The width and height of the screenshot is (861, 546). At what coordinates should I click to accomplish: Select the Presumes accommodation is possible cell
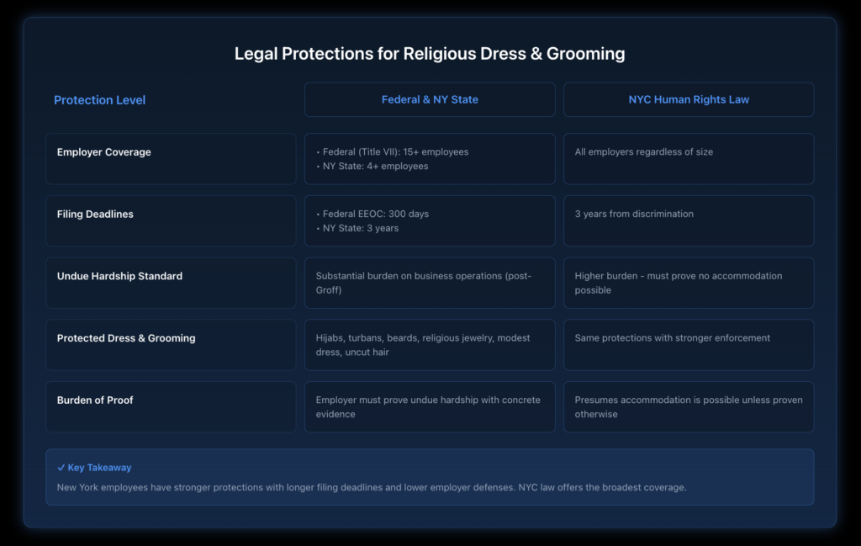[x=689, y=406]
